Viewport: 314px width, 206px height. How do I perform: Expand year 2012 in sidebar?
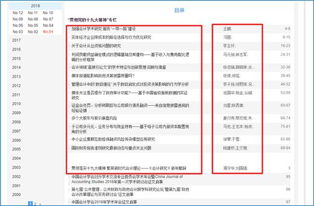click(16, 86)
